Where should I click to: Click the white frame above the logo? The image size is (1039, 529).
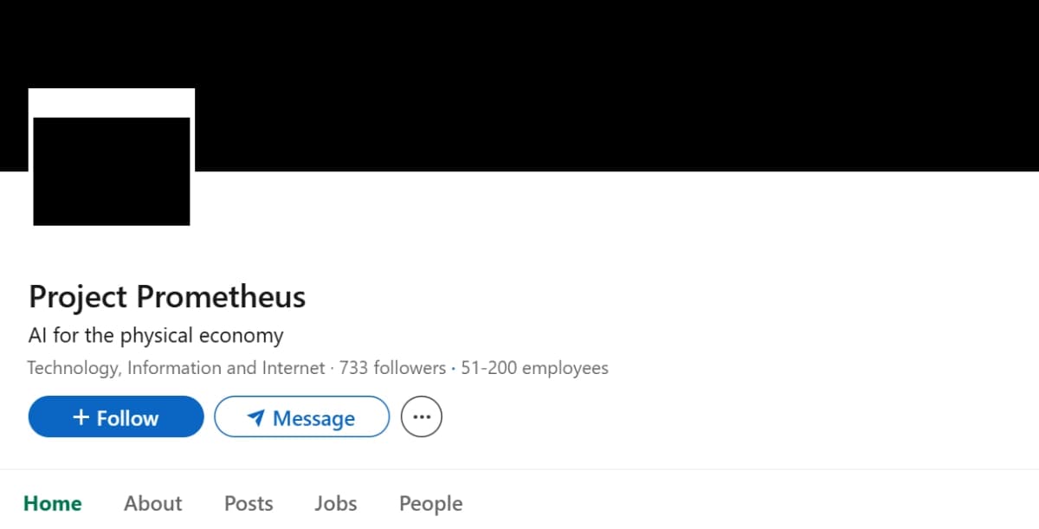coord(112,102)
